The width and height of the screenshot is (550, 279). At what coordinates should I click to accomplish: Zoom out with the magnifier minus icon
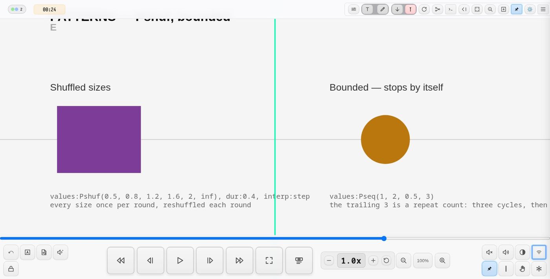[x=403, y=261]
